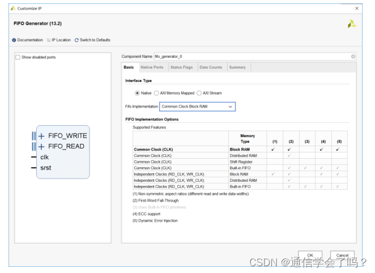Click Independent Clocks Block RAM row label
Image resolution: width=375 pixels, height=273 pixels.
[169, 174]
